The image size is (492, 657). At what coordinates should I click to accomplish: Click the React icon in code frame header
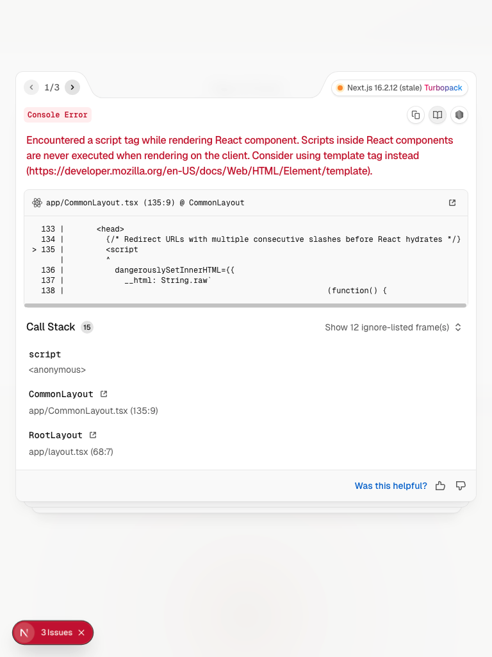click(37, 203)
